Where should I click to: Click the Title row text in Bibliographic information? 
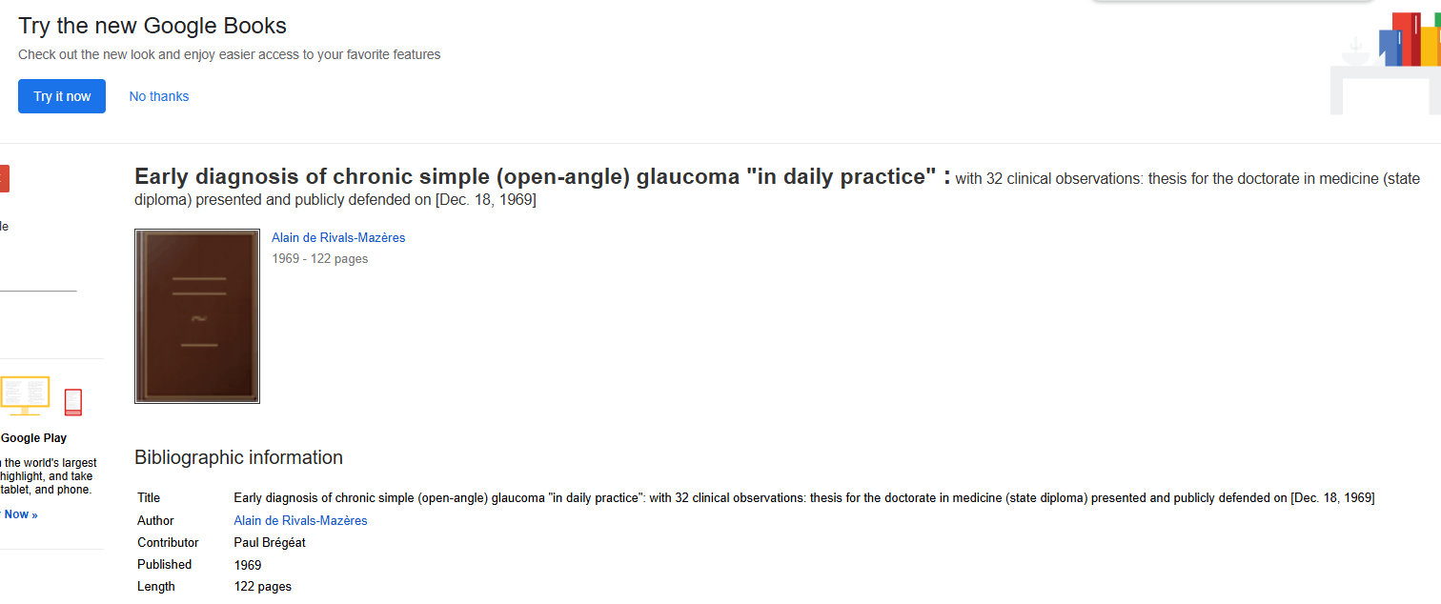[x=803, y=498]
